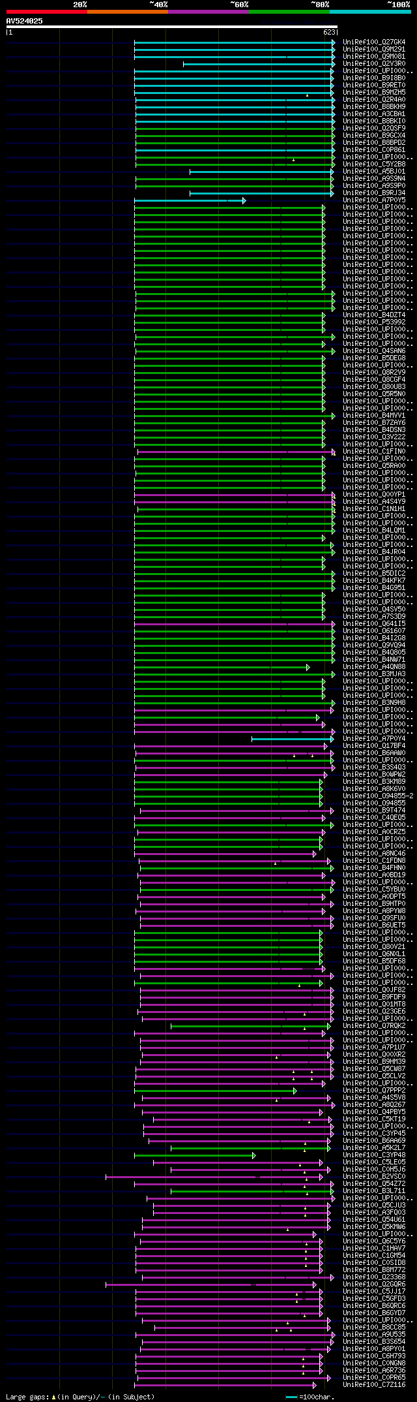Open UniRef100_A0BD19 label

pos(374,875)
